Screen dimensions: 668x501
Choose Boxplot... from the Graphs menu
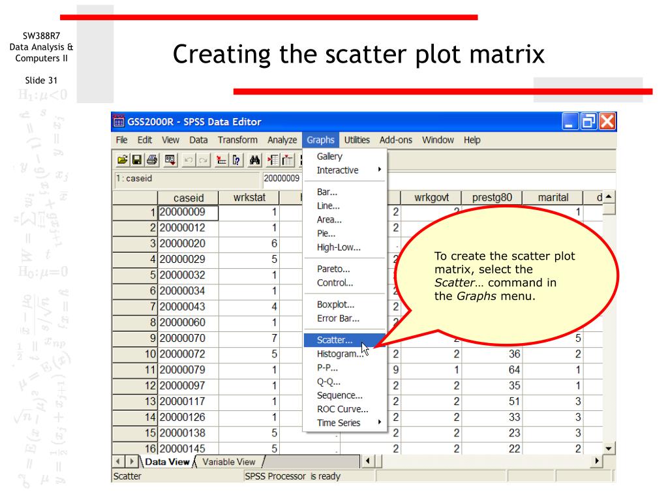click(344, 305)
